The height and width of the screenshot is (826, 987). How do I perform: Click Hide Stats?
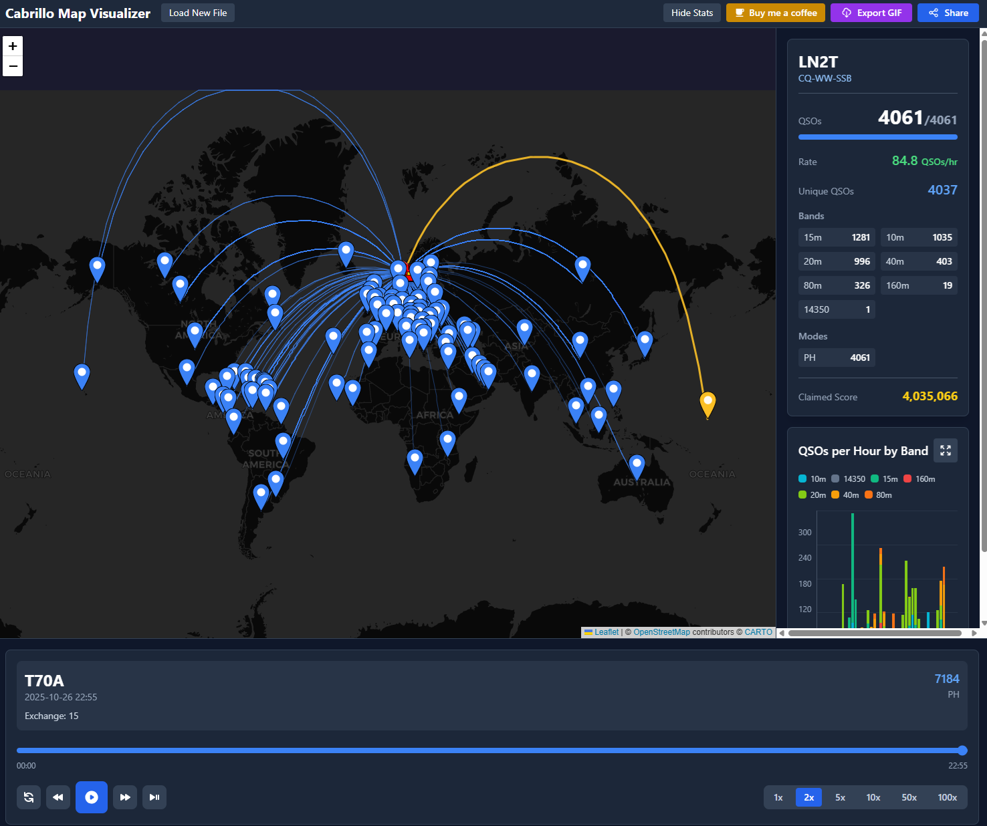(691, 13)
